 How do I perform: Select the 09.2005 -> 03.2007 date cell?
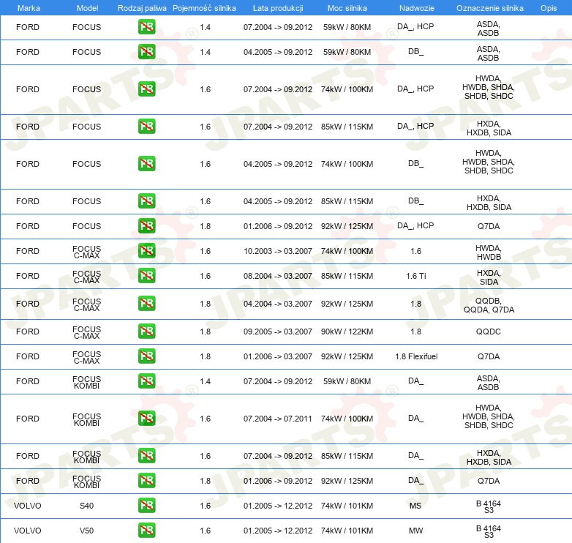pos(278,332)
